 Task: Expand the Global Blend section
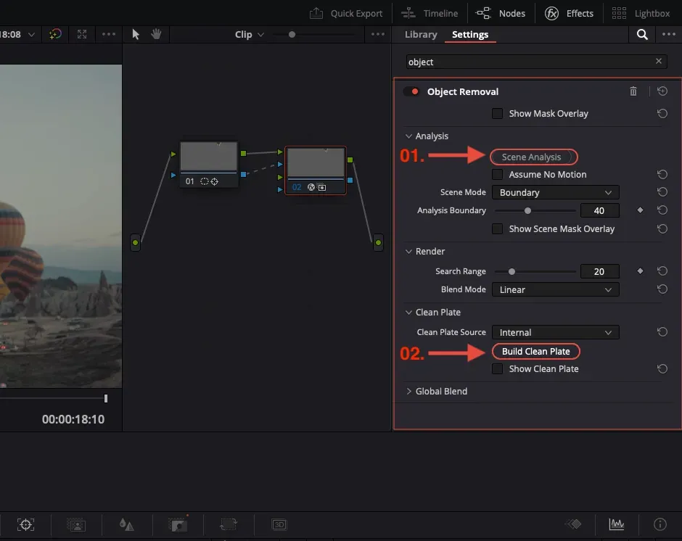[408, 392]
